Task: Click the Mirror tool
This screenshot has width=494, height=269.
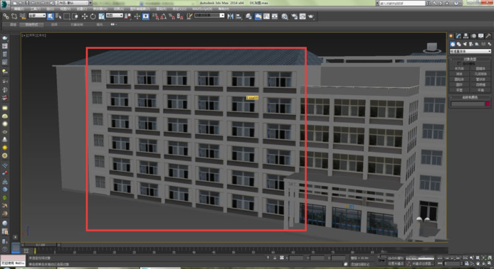Action: pos(230,17)
